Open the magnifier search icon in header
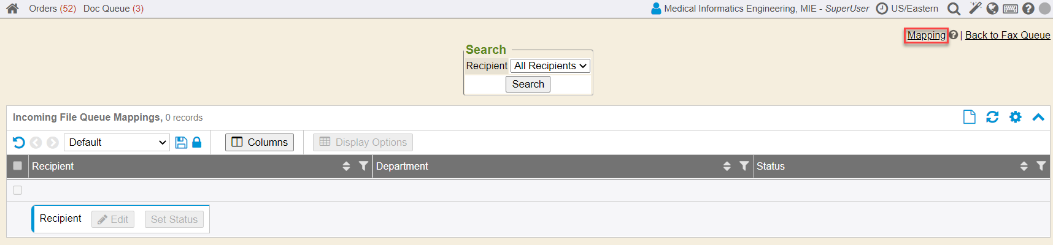Screen dimensions: 1053x245 [954, 9]
